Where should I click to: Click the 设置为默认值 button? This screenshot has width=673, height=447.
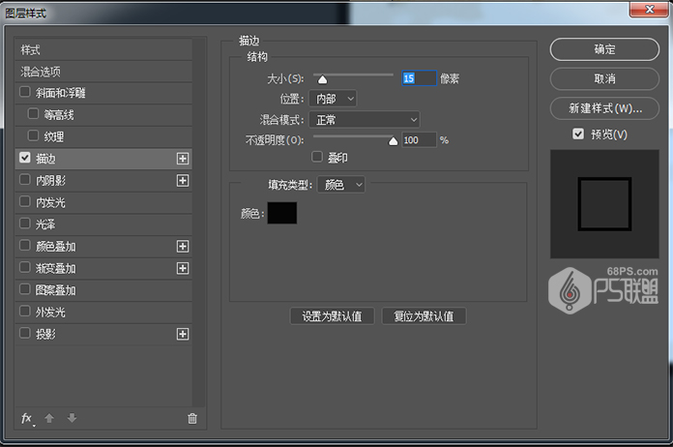[x=333, y=316]
